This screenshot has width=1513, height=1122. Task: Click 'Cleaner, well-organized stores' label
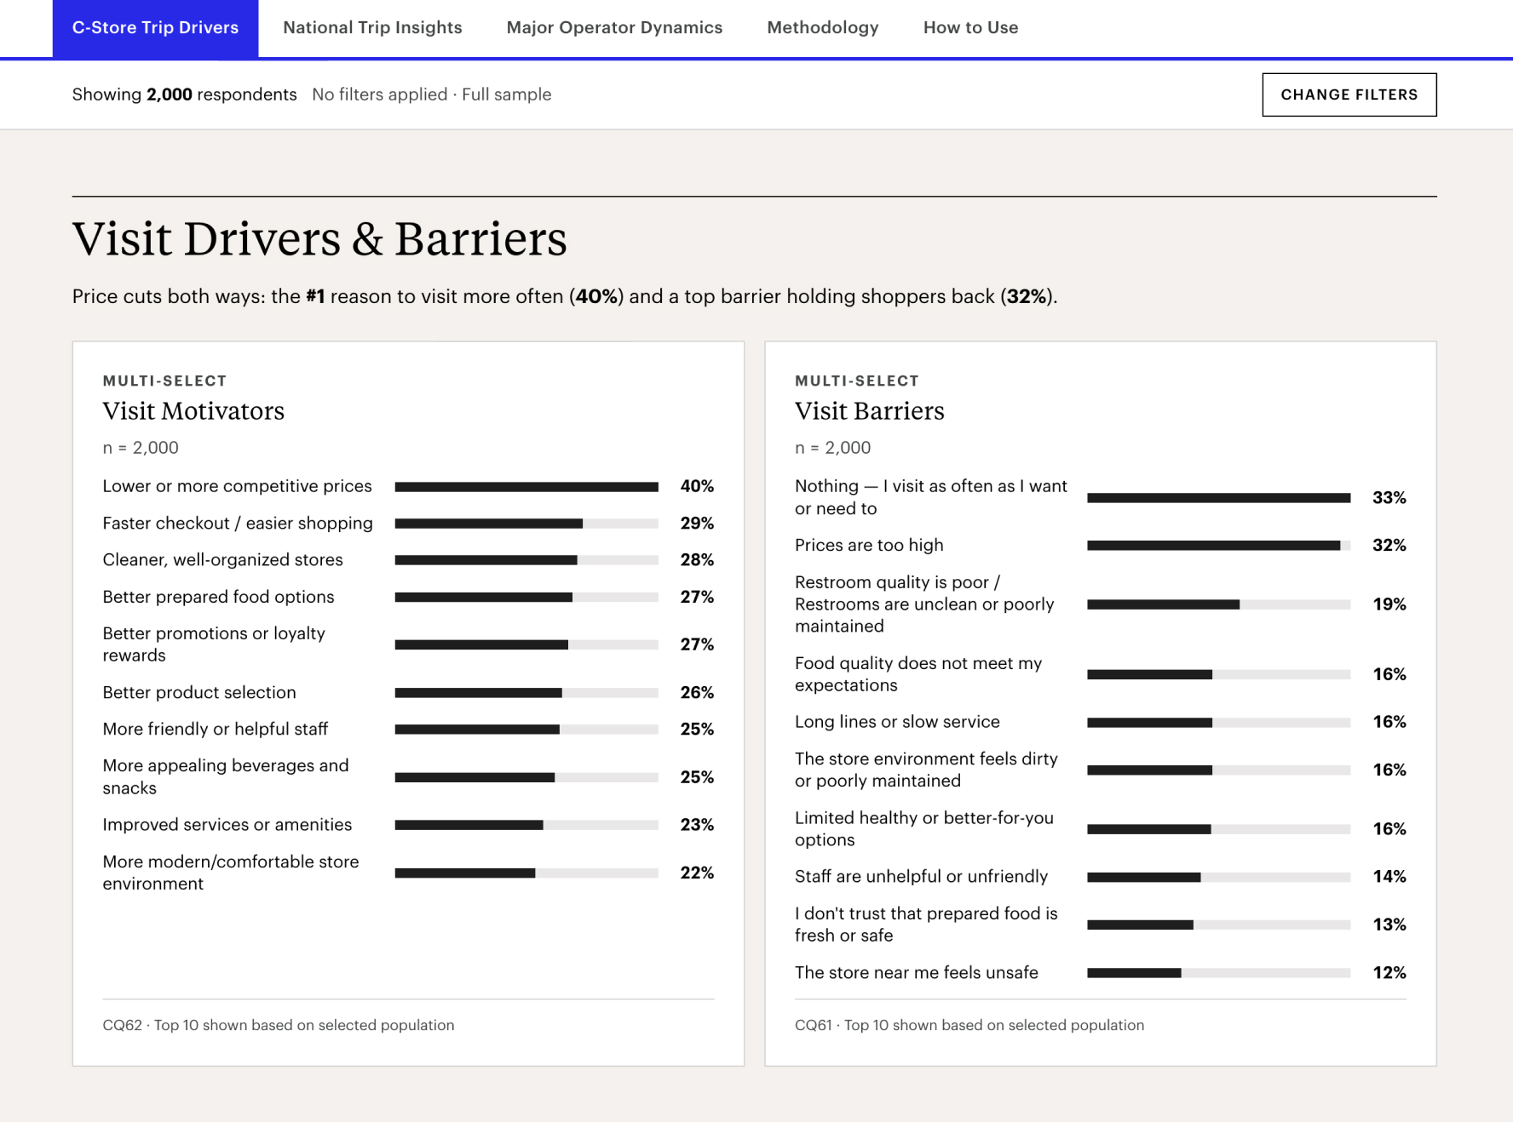point(222,560)
